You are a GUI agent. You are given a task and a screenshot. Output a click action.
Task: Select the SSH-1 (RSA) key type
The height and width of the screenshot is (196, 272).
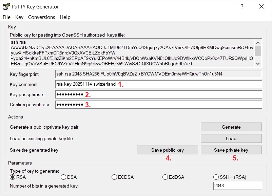point(216,177)
